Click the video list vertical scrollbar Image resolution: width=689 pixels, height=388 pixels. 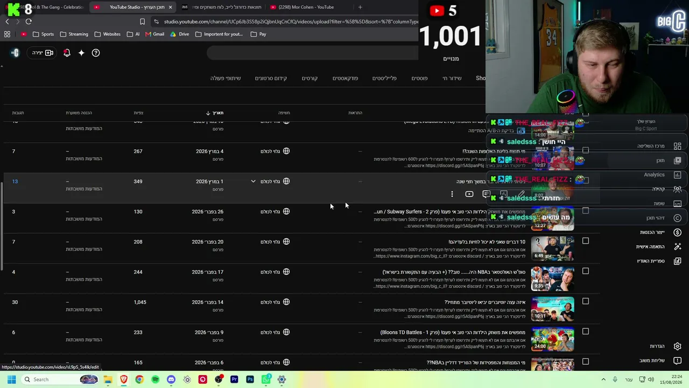tap(2, 226)
